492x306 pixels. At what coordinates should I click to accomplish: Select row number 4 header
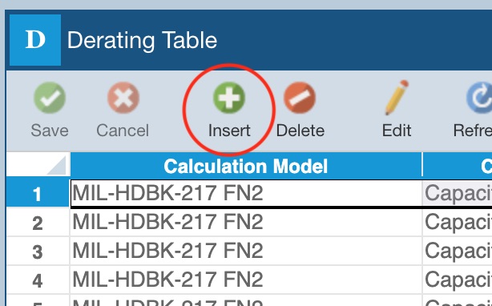click(x=38, y=280)
